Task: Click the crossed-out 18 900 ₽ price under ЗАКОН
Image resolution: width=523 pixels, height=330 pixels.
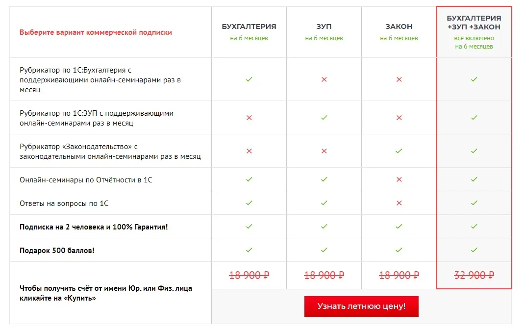Action: click(x=399, y=275)
